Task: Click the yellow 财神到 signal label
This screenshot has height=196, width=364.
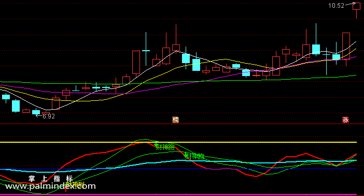Action: click(75, 185)
